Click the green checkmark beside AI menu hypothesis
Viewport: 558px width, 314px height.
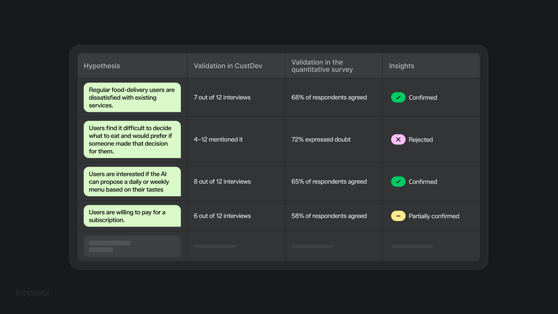[398, 181]
